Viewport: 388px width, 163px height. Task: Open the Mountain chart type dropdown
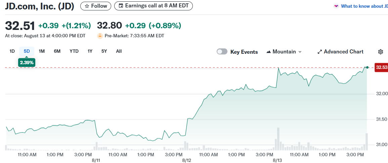tap(284, 52)
